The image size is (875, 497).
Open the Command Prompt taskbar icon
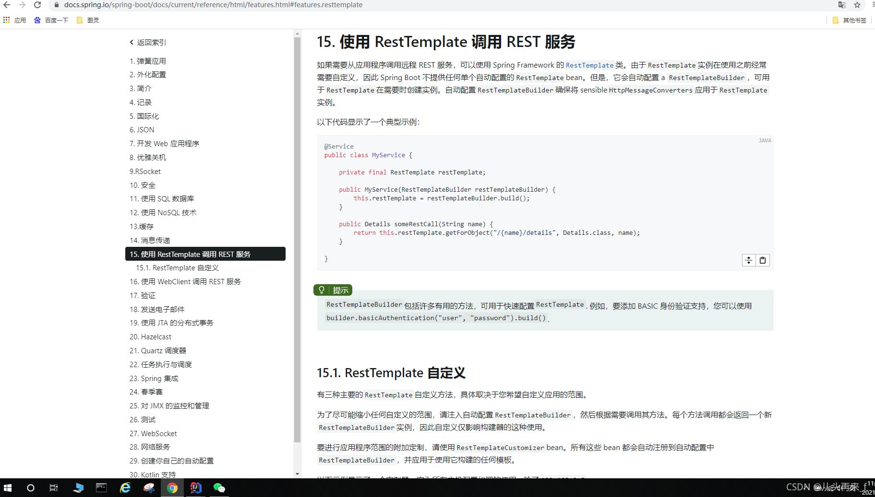[101, 487]
